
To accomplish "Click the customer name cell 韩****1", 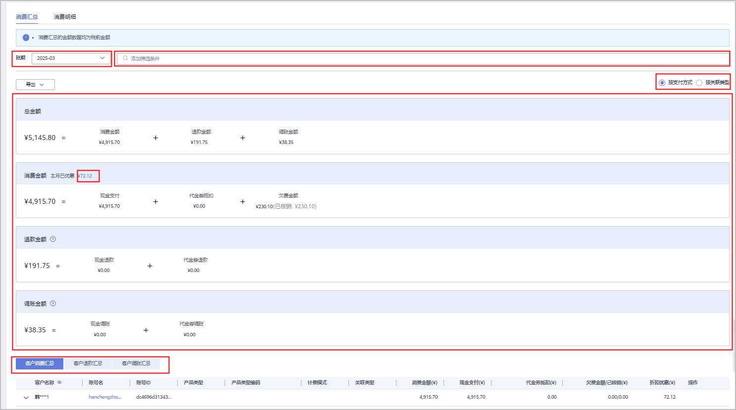I will [42, 397].
